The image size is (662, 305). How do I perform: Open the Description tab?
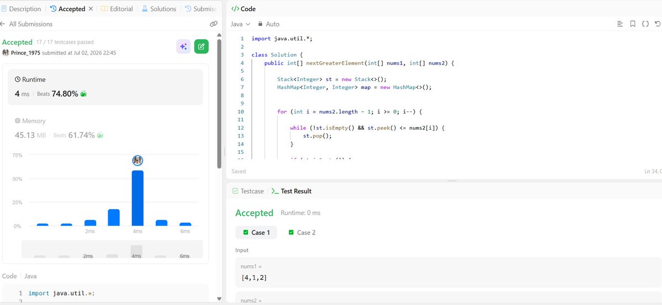click(x=21, y=9)
